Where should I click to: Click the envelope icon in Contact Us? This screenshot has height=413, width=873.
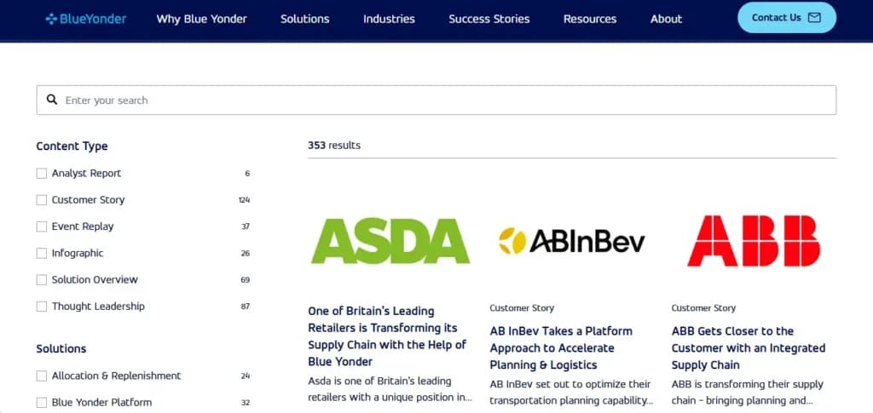(814, 18)
